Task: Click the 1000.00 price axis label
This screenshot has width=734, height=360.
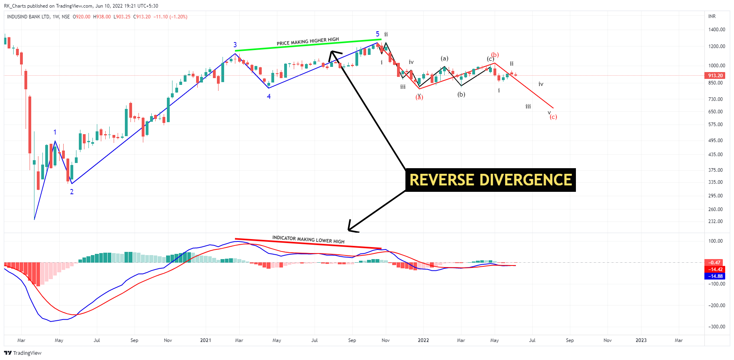Action: pyautogui.click(x=716, y=66)
